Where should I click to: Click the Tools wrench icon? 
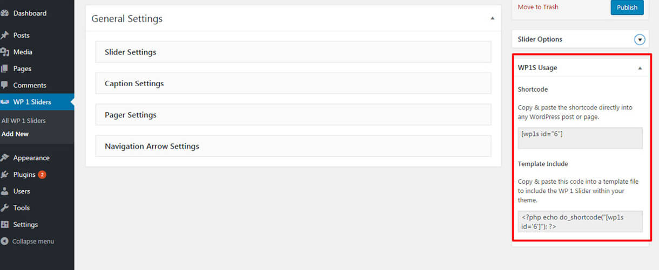(4, 208)
